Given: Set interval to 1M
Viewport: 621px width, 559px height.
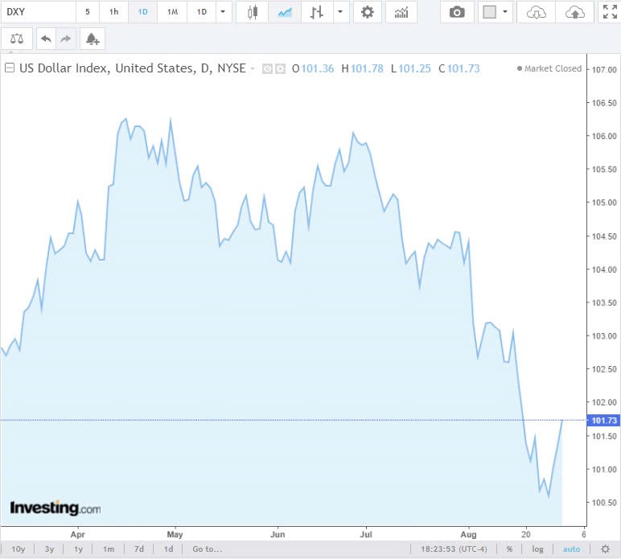Looking at the screenshot, I should 172,12.
